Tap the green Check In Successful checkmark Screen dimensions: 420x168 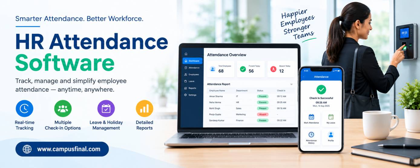coord(321,90)
